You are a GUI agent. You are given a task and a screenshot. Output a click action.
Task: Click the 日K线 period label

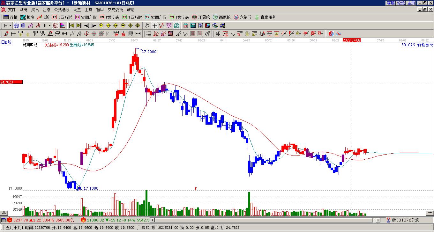pyautogui.click(x=6, y=42)
